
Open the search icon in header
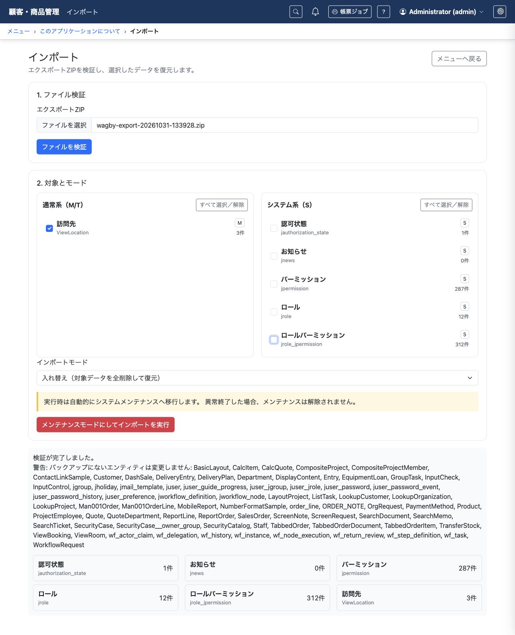pyautogui.click(x=296, y=12)
